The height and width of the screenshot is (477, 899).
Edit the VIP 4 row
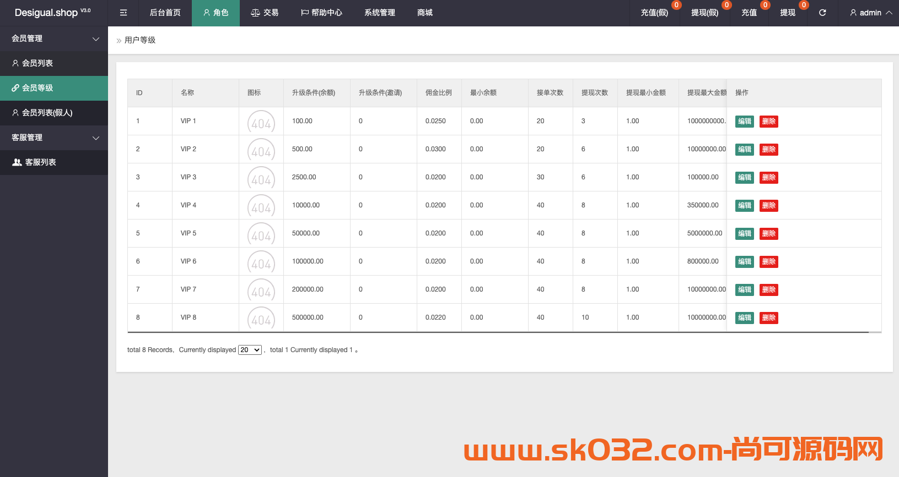pyautogui.click(x=745, y=206)
